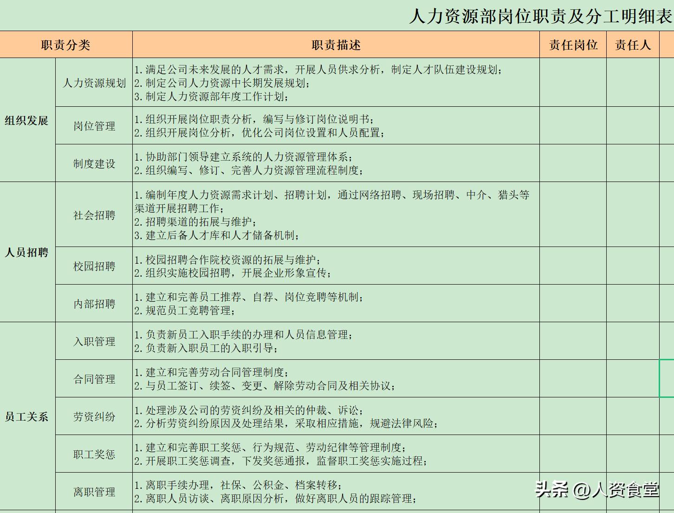Click the 岗位管理 cell
This screenshot has width=674, height=513.
[94, 126]
